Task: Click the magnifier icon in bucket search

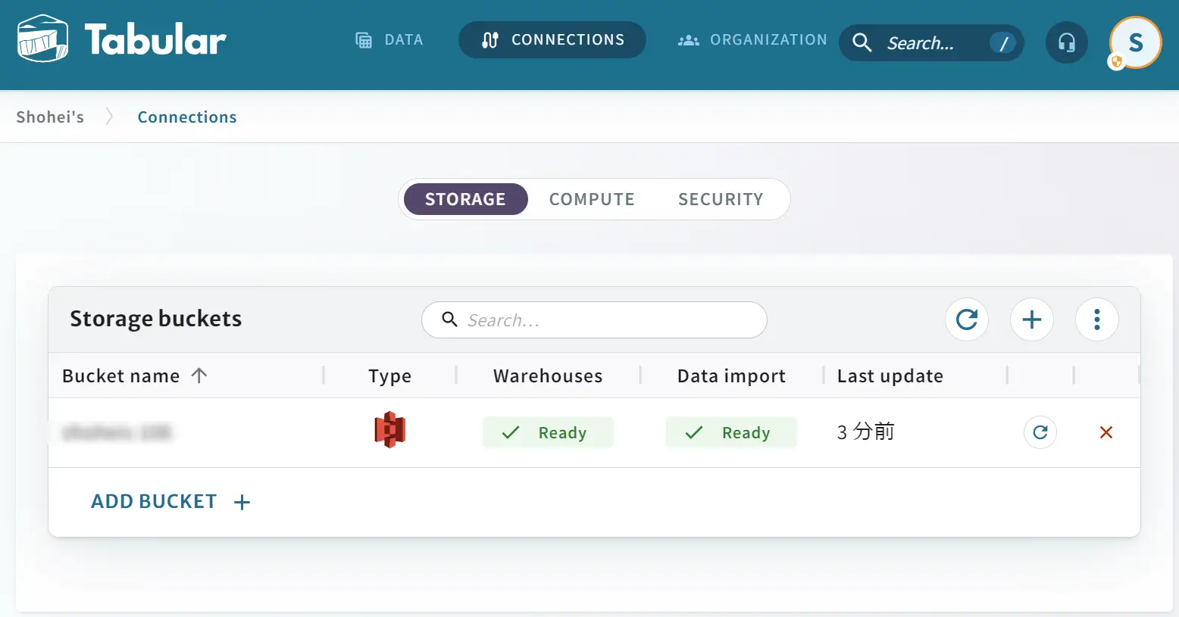Action: pos(449,319)
